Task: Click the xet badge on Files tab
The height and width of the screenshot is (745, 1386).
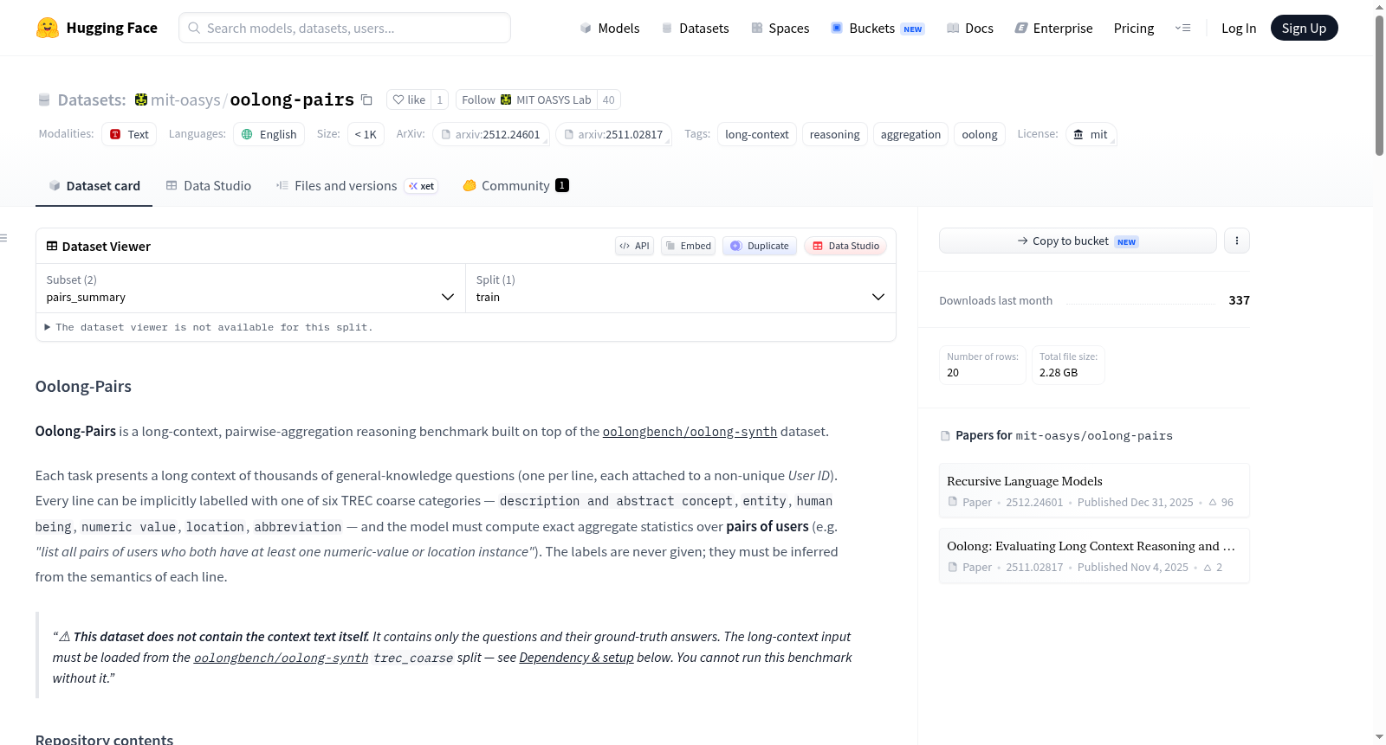Action: 422,186
